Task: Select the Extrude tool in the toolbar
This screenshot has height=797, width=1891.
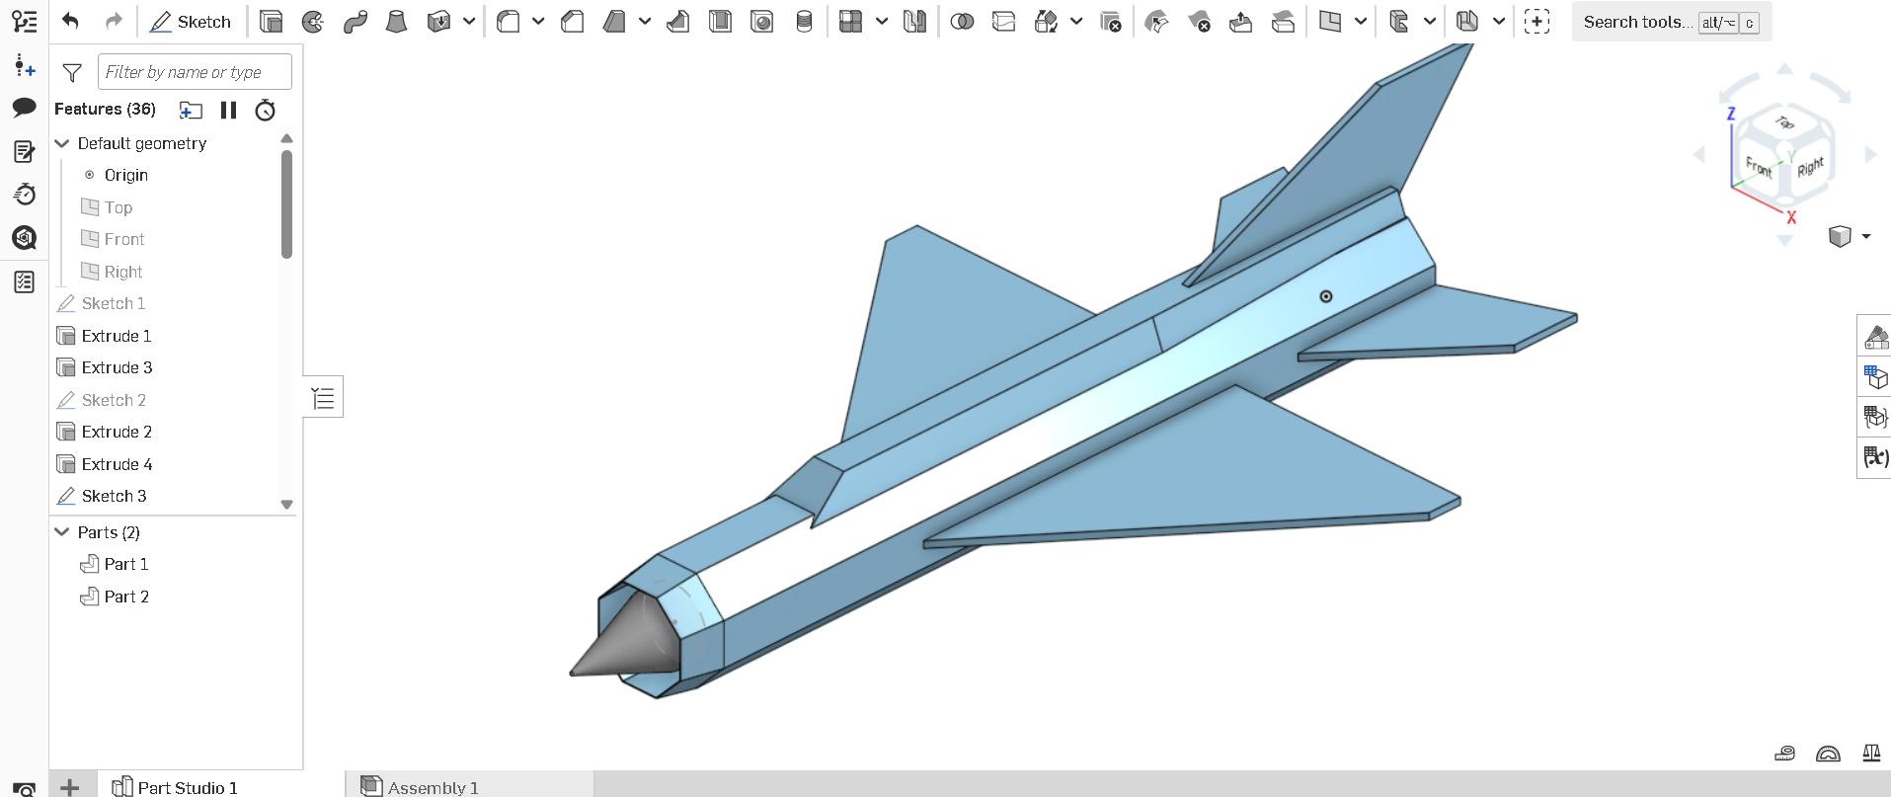Action: (x=271, y=22)
